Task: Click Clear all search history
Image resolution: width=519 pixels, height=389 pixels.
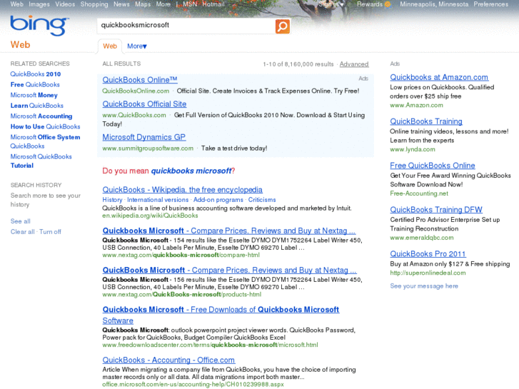Action: [x=23, y=232]
